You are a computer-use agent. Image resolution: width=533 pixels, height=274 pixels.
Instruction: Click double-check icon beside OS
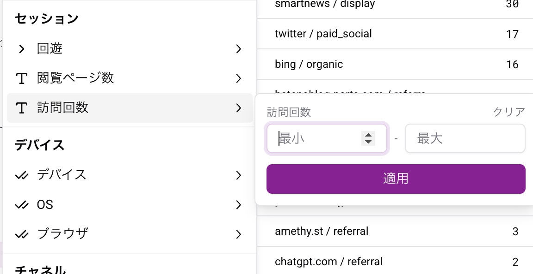21,205
